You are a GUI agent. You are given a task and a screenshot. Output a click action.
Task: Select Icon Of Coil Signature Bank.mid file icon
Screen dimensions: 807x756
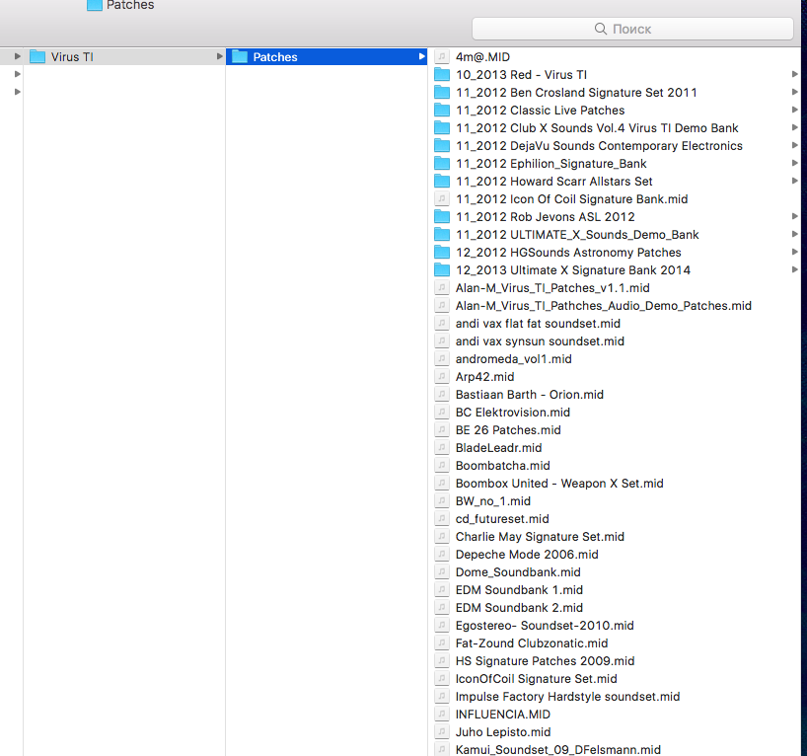coord(442,198)
